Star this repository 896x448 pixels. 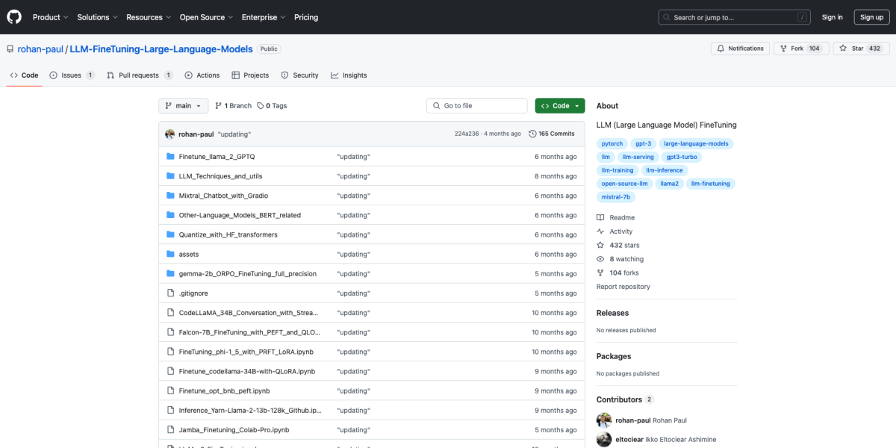851,49
